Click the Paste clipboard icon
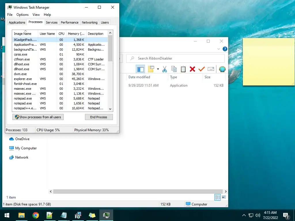Screen dimensions: 295x221 coord(183,69)
